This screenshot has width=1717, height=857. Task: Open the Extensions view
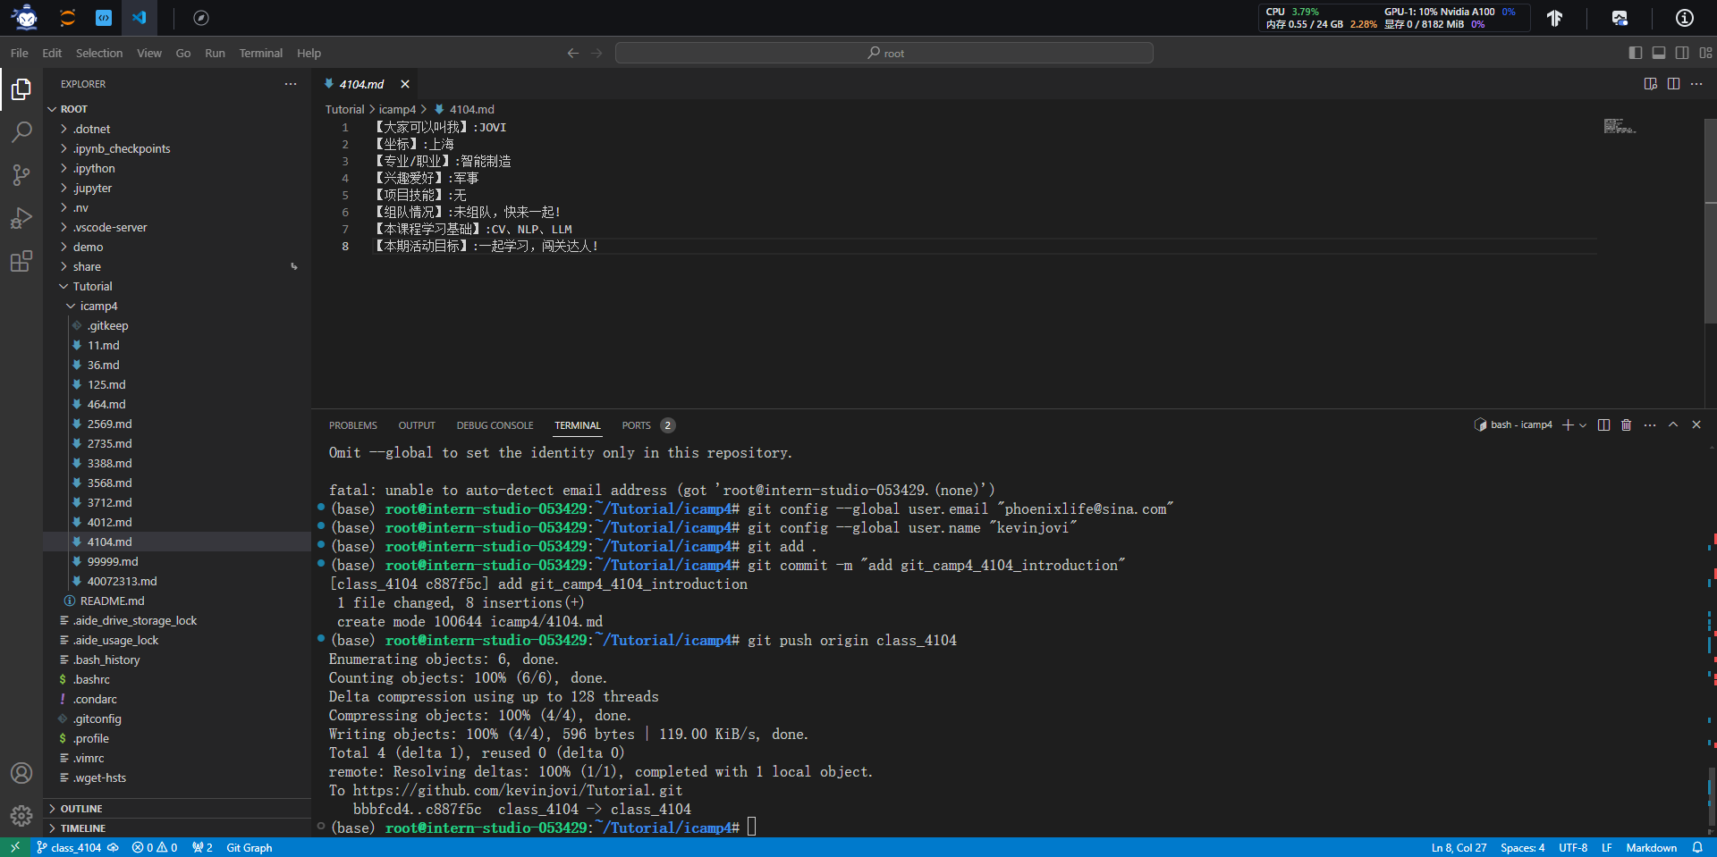pos(21,261)
